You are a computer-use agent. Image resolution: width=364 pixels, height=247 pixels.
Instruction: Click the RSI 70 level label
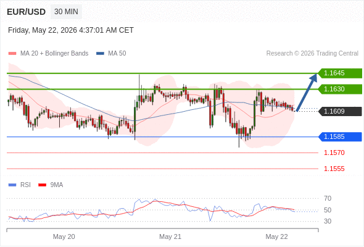pos(328,198)
